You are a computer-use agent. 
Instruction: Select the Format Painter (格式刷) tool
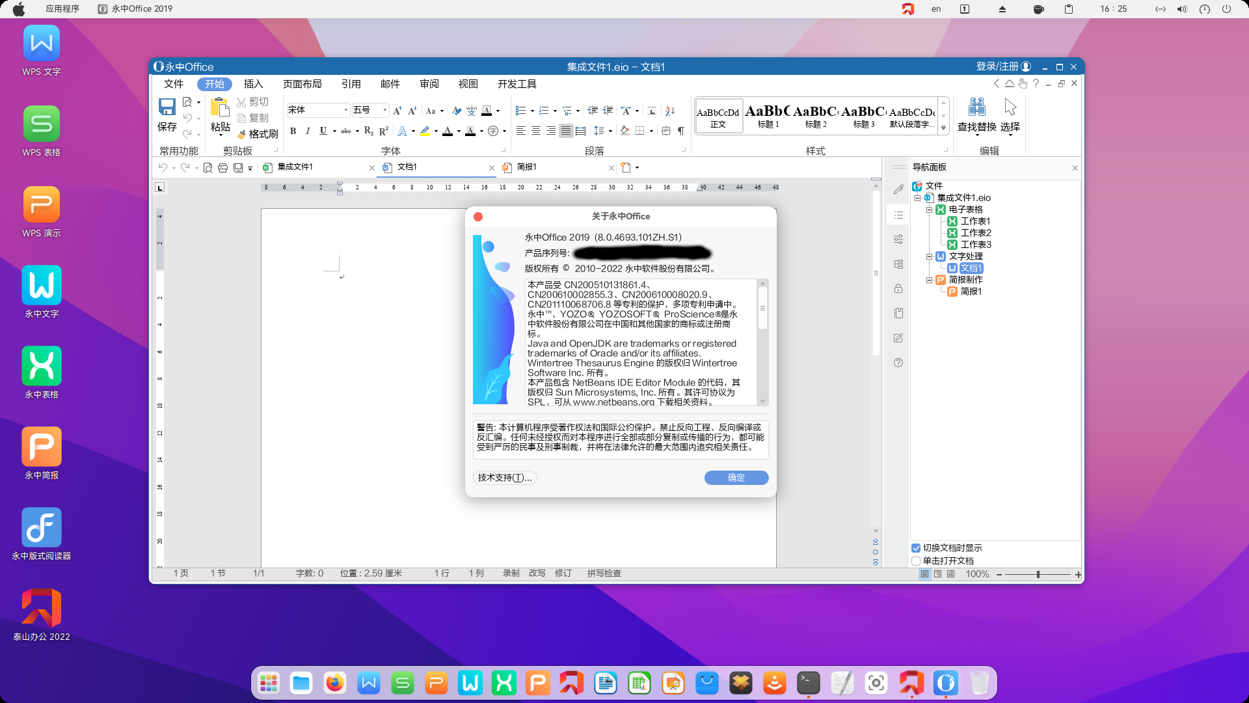pyautogui.click(x=257, y=134)
